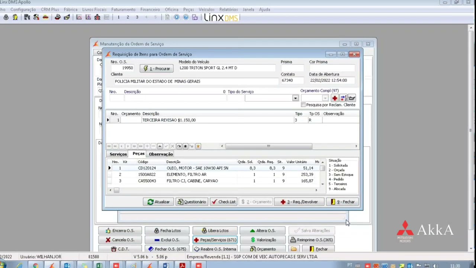Click the 9 - Fechar button
The image size is (476, 268).
coord(342,202)
